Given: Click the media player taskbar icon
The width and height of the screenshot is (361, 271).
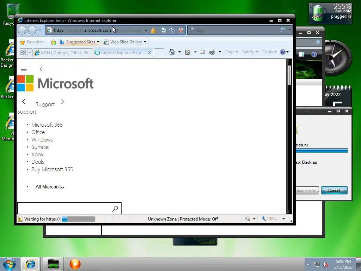Looking at the screenshot, I should coord(75,264).
